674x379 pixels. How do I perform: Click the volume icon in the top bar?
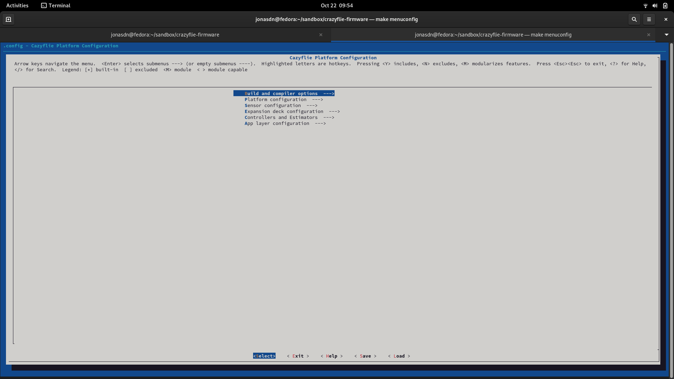(655, 5)
